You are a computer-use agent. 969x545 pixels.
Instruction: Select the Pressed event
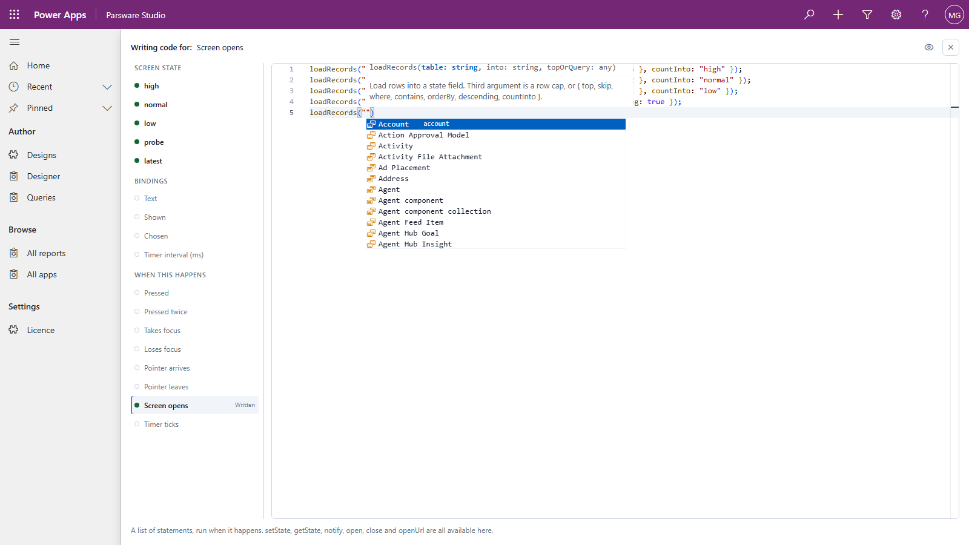pyautogui.click(x=194, y=293)
